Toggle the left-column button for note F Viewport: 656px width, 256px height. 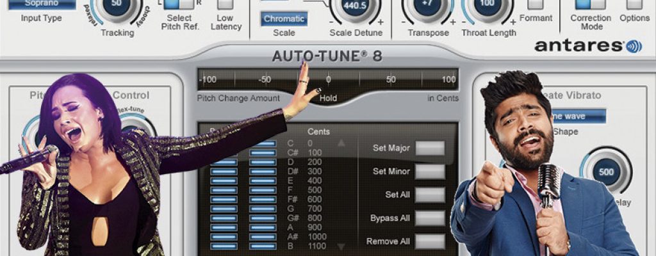click(x=224, y=190)
